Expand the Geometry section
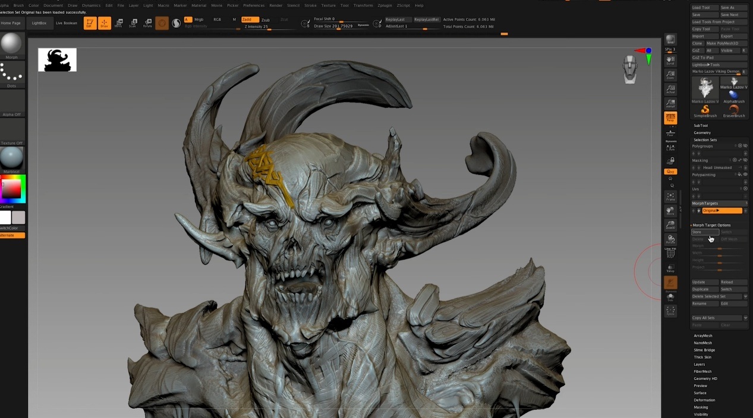 [x=702, y=133]
